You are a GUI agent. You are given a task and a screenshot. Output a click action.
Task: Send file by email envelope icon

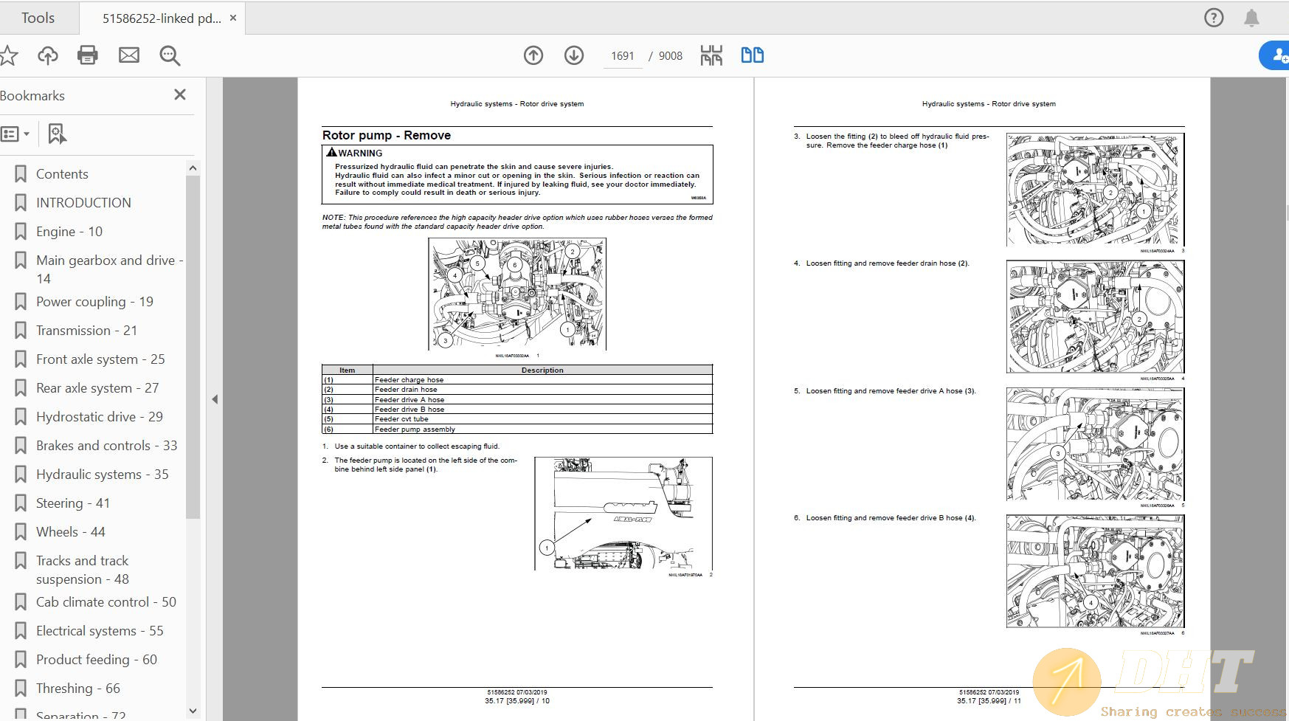click(129, 55)
